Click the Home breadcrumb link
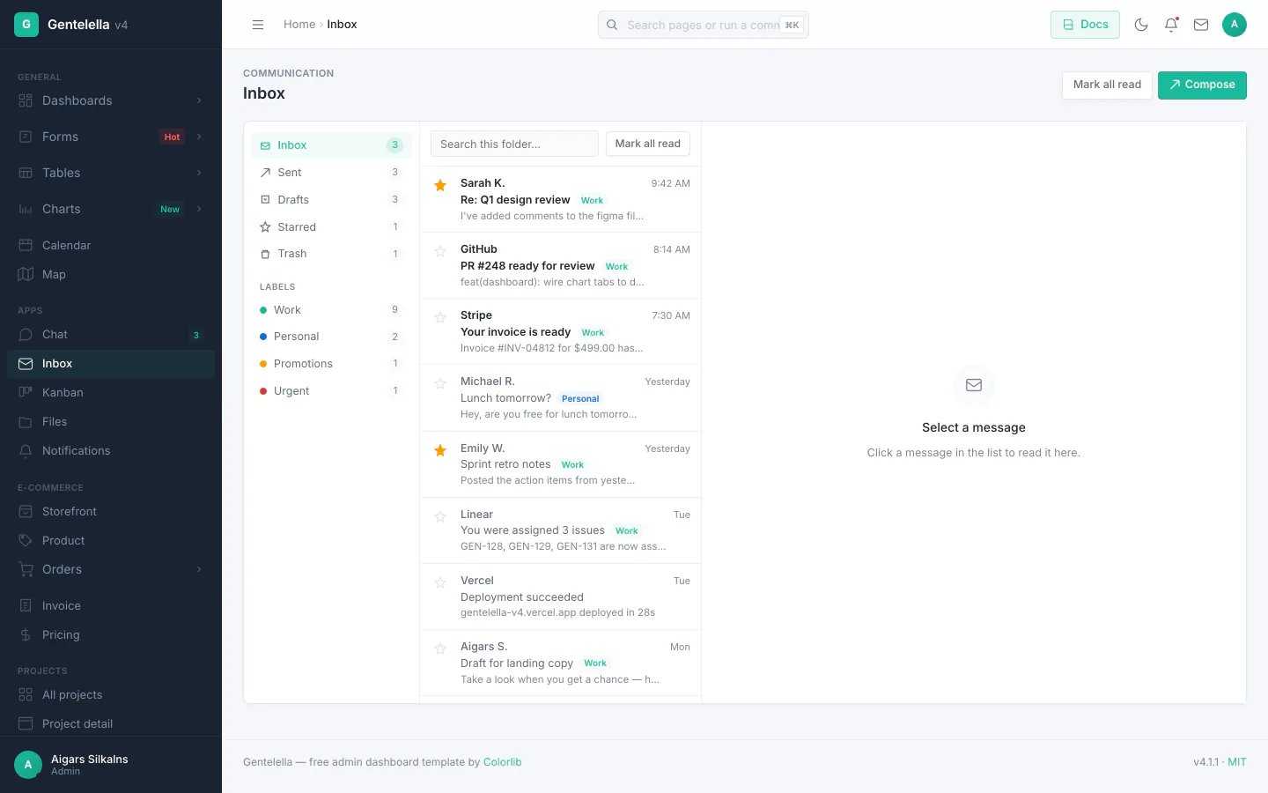 tap(299, 25)
